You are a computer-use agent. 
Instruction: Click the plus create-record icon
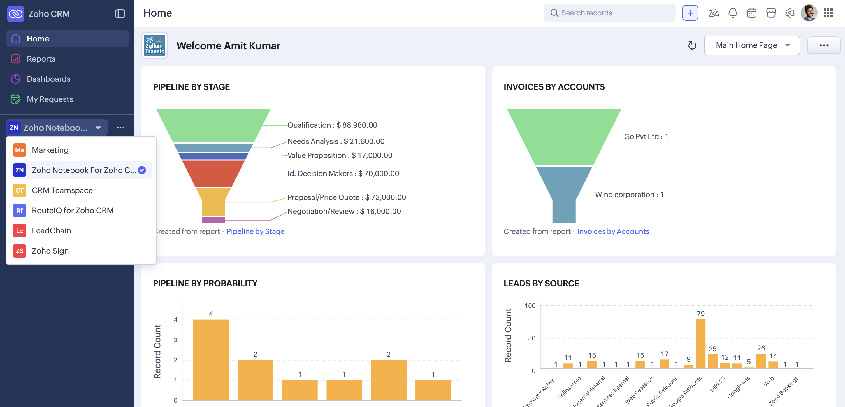pos(690,13)
